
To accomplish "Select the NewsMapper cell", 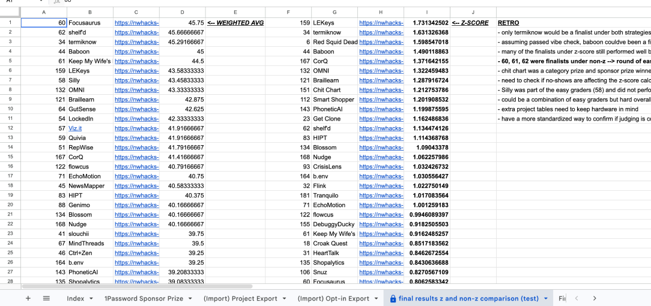I will click(x=90, y=186).
